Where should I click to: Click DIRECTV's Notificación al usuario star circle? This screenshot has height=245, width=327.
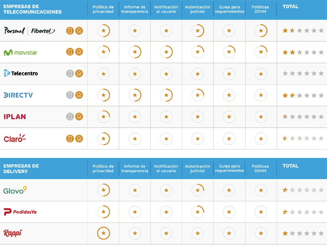point(166,95)
